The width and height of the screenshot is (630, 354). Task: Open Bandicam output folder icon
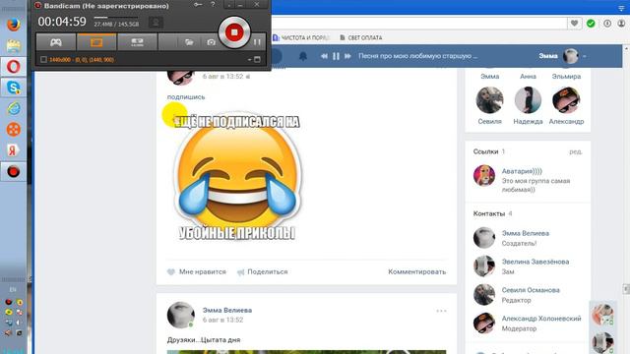pyautogui.click(x=189, y=42)
